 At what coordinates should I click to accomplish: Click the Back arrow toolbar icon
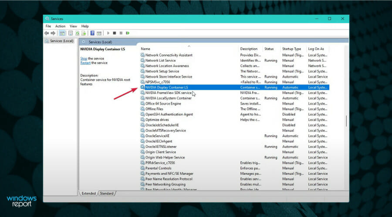[47, 33]
